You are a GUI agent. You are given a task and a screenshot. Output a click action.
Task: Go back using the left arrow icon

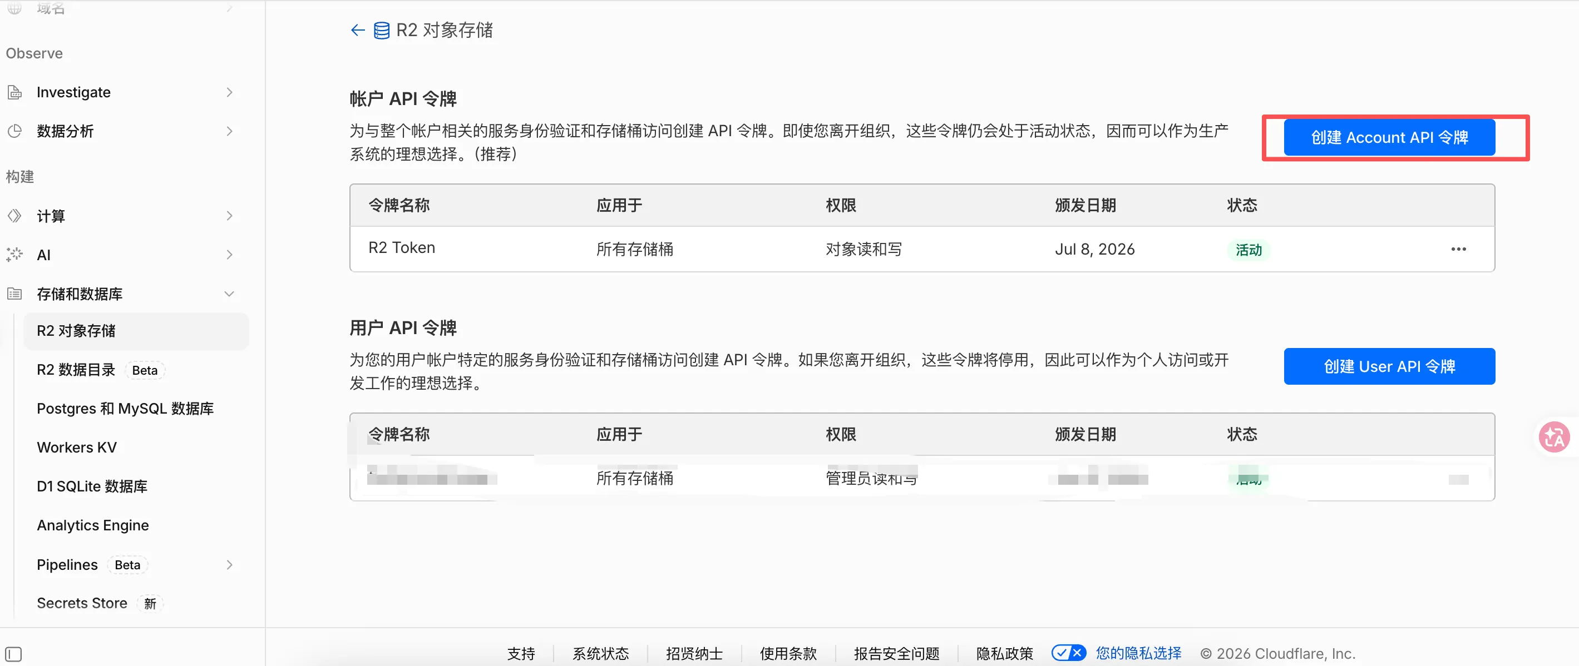pyautogui.click(x=357, y=30)
